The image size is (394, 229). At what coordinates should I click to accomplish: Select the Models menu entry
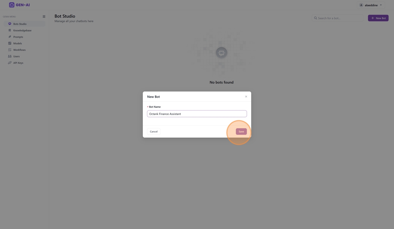click(18, 43)
